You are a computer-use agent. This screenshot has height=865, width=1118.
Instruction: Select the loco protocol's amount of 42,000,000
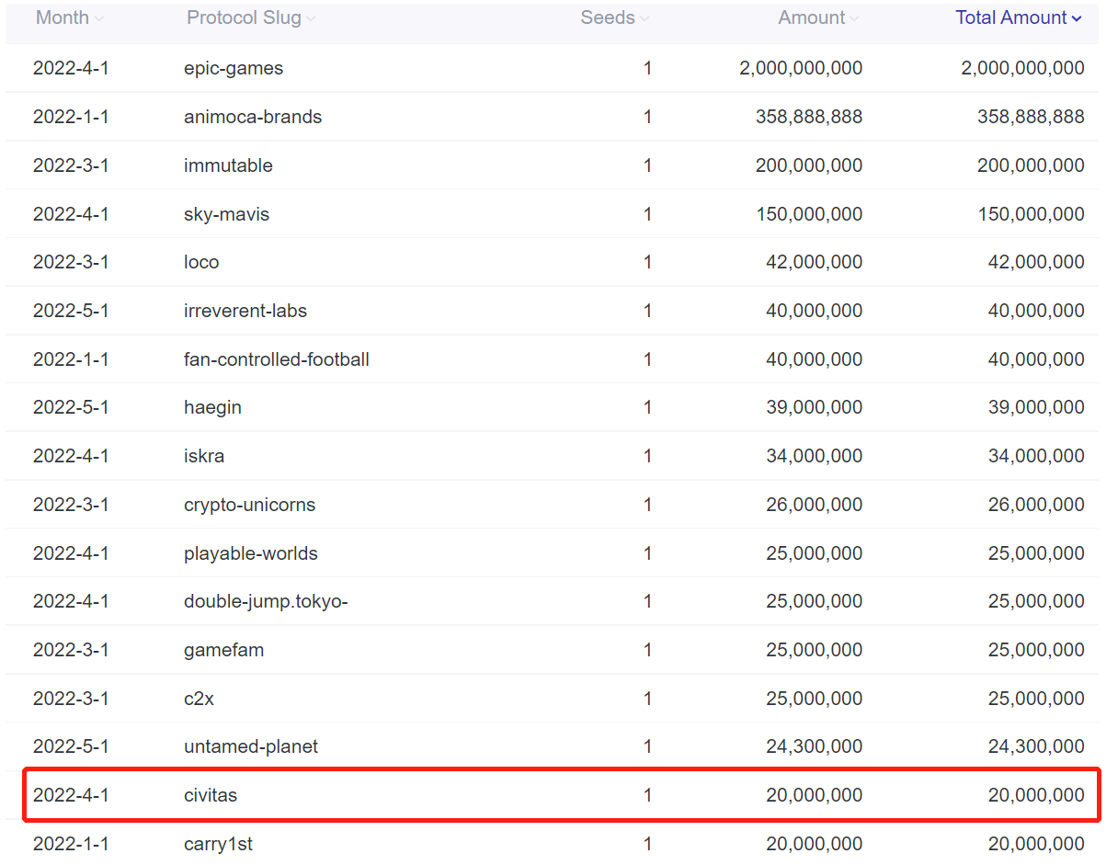(x=814, y=262)
